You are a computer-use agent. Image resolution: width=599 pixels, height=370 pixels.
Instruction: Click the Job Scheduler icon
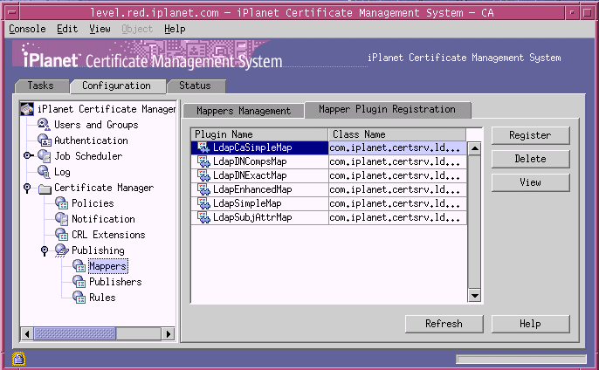(x=44, y=156)
